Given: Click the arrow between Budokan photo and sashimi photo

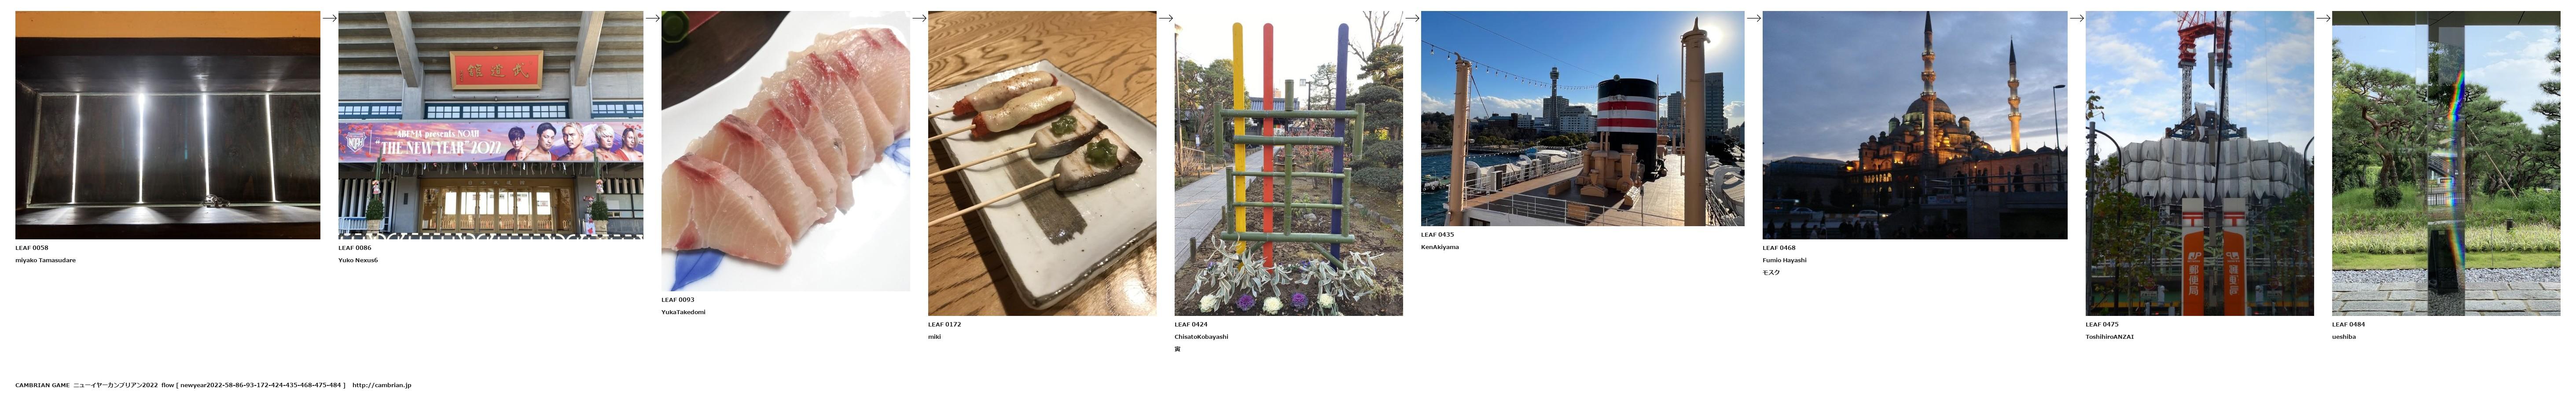Looking at the screenshot, I should 652,17.
